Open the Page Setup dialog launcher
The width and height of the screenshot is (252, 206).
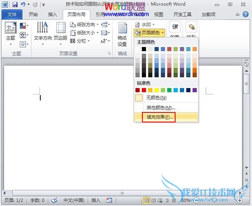pyautogui.click(x=109, y=53)
